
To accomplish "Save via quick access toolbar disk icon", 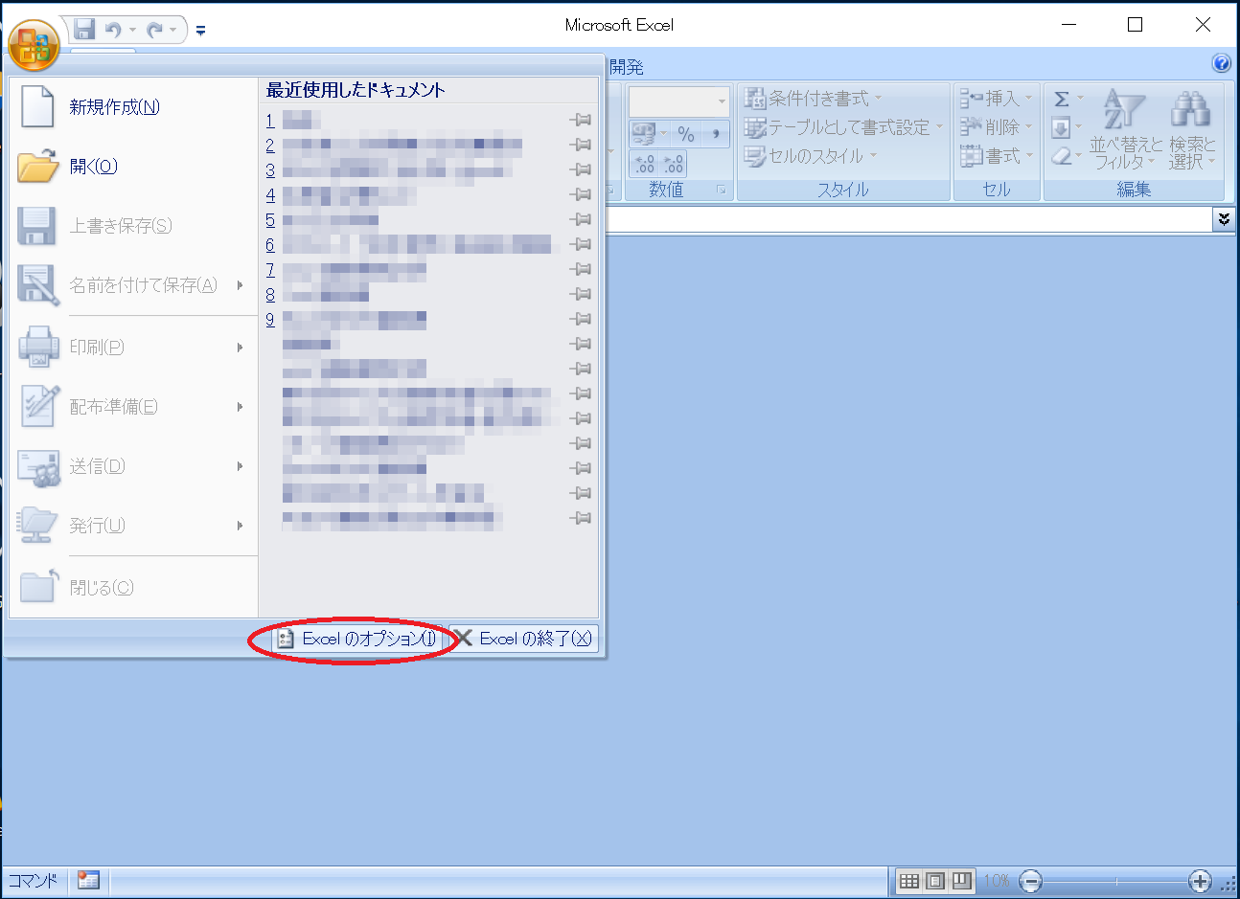I will [x=84, y=29].
